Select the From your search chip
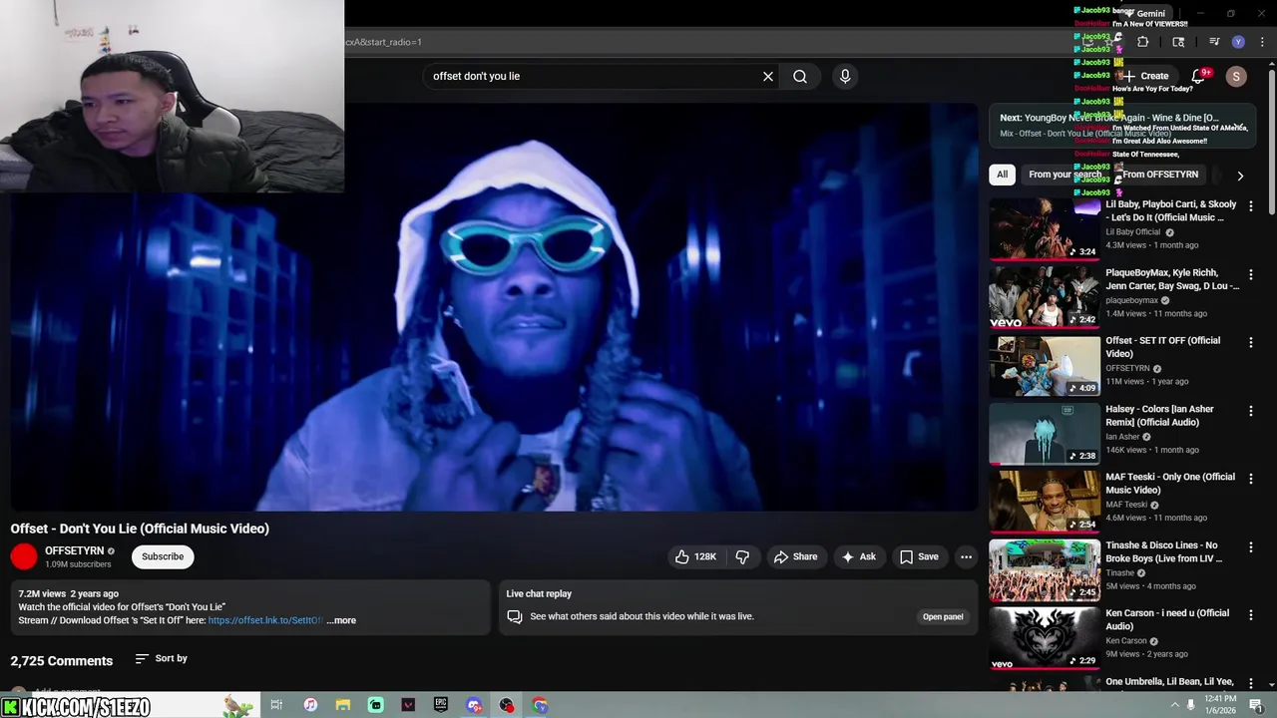The height and width of the screenshot is (718, 1277). point(1064,175)
